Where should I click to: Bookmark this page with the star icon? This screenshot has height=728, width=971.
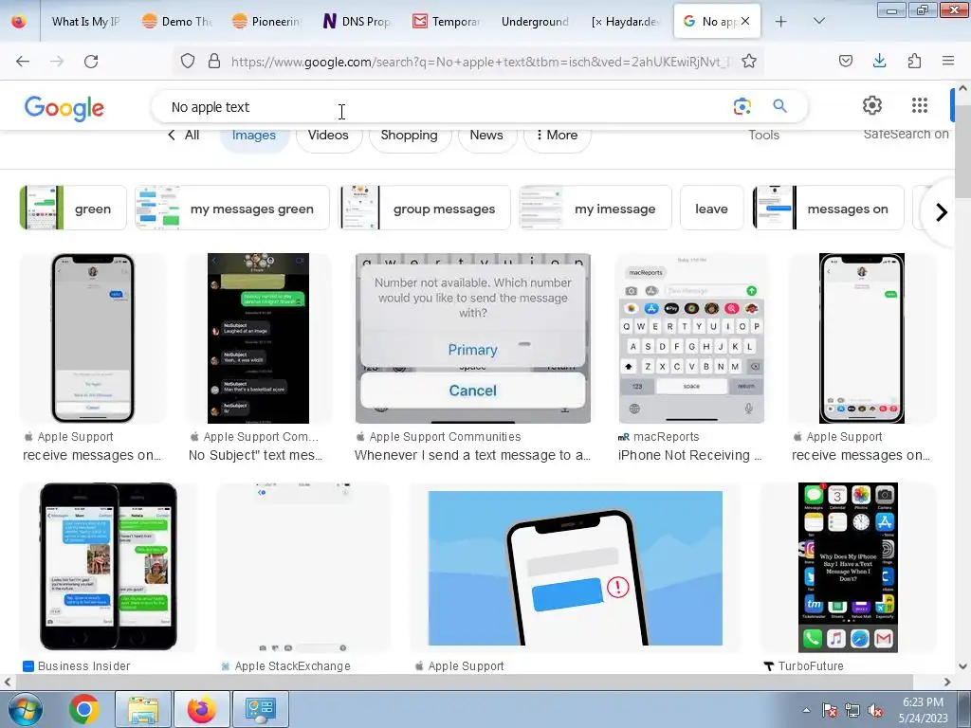click(749, 61)
